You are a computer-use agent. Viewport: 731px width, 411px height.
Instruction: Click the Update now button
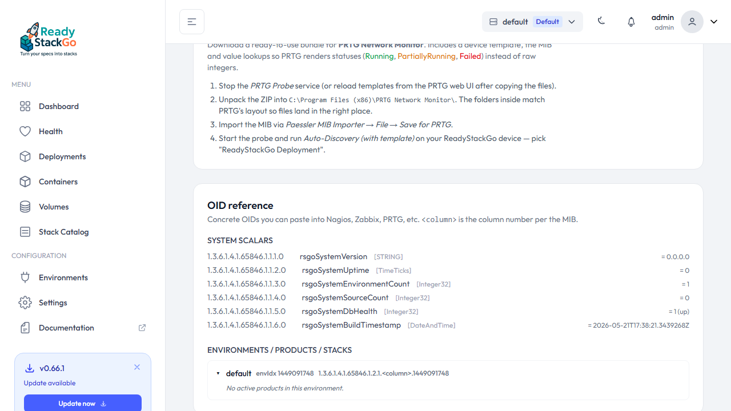[x=83, y=403]
